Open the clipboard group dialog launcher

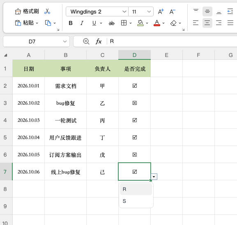coord(58,30)
